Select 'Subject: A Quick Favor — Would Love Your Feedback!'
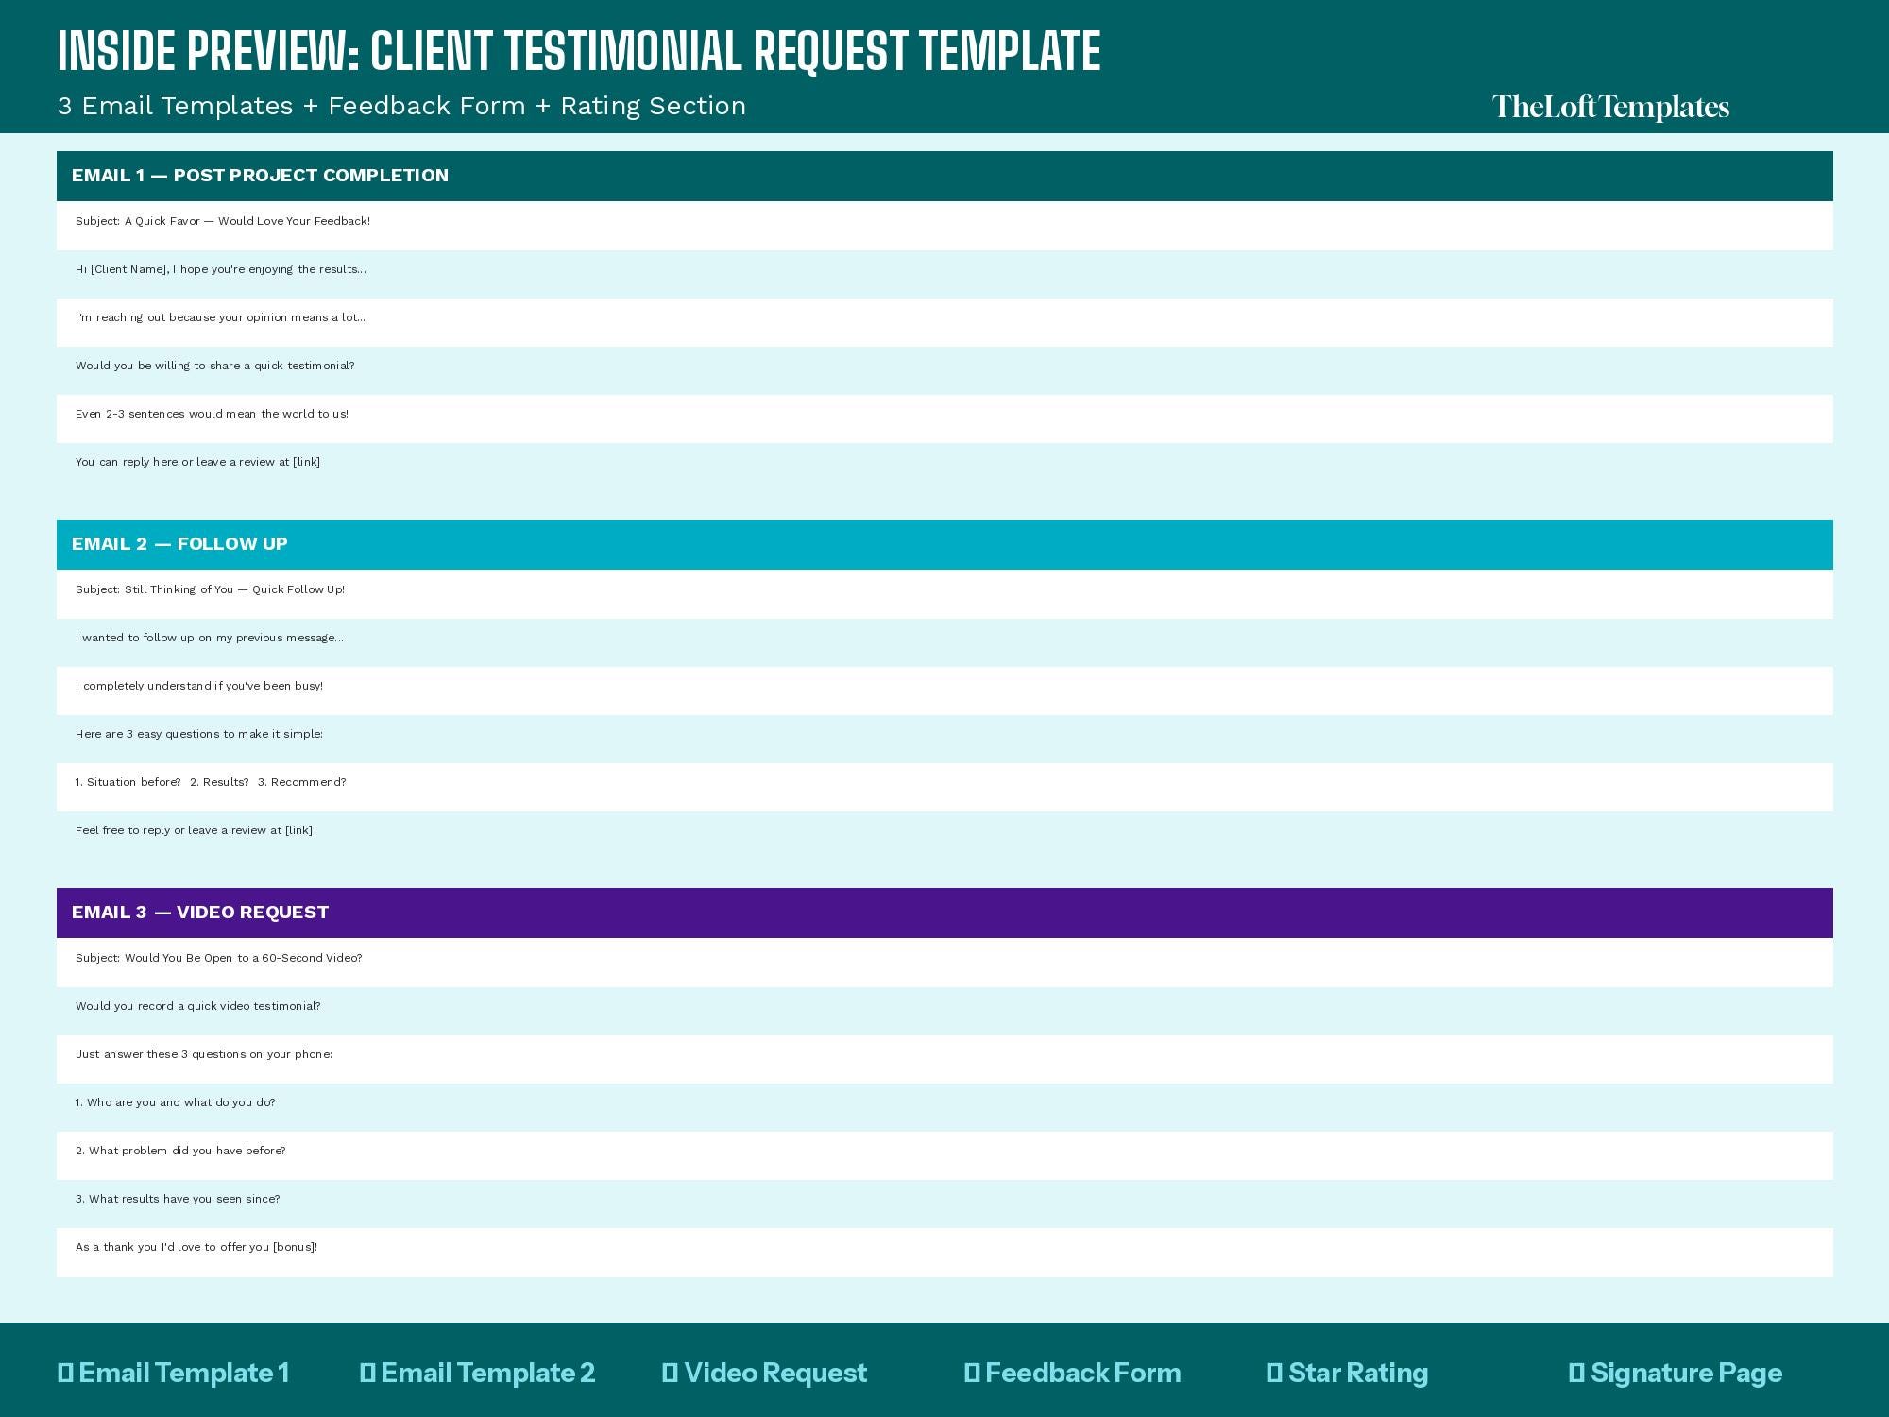Viewport: 1889px width, 1417px height. click(223, 221)
